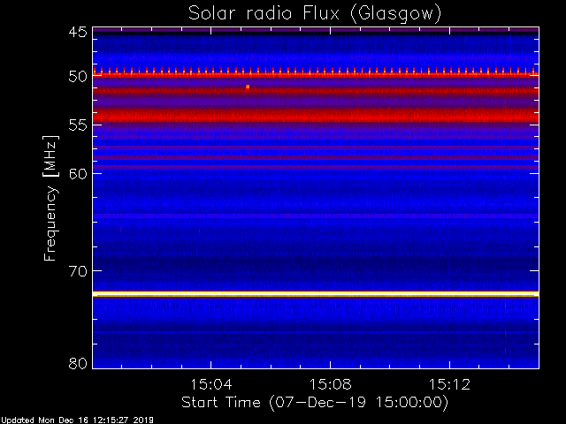Click the 45 frequency axis label
The width and height of the screenshot is (566, 424).
(78, 32)
